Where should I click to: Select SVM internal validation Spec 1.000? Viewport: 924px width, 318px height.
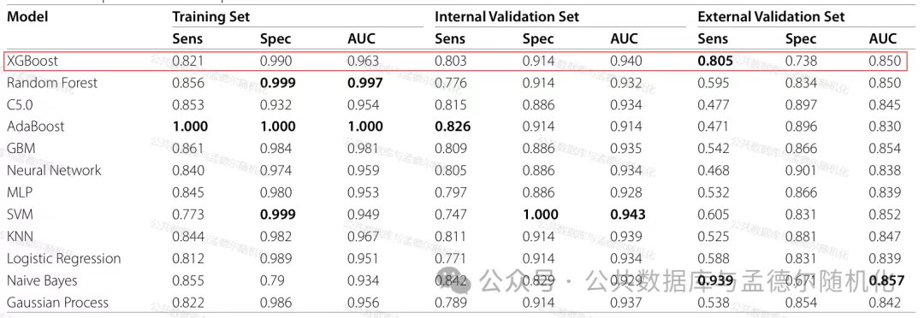pyautogui.click(x=541, y=215)
